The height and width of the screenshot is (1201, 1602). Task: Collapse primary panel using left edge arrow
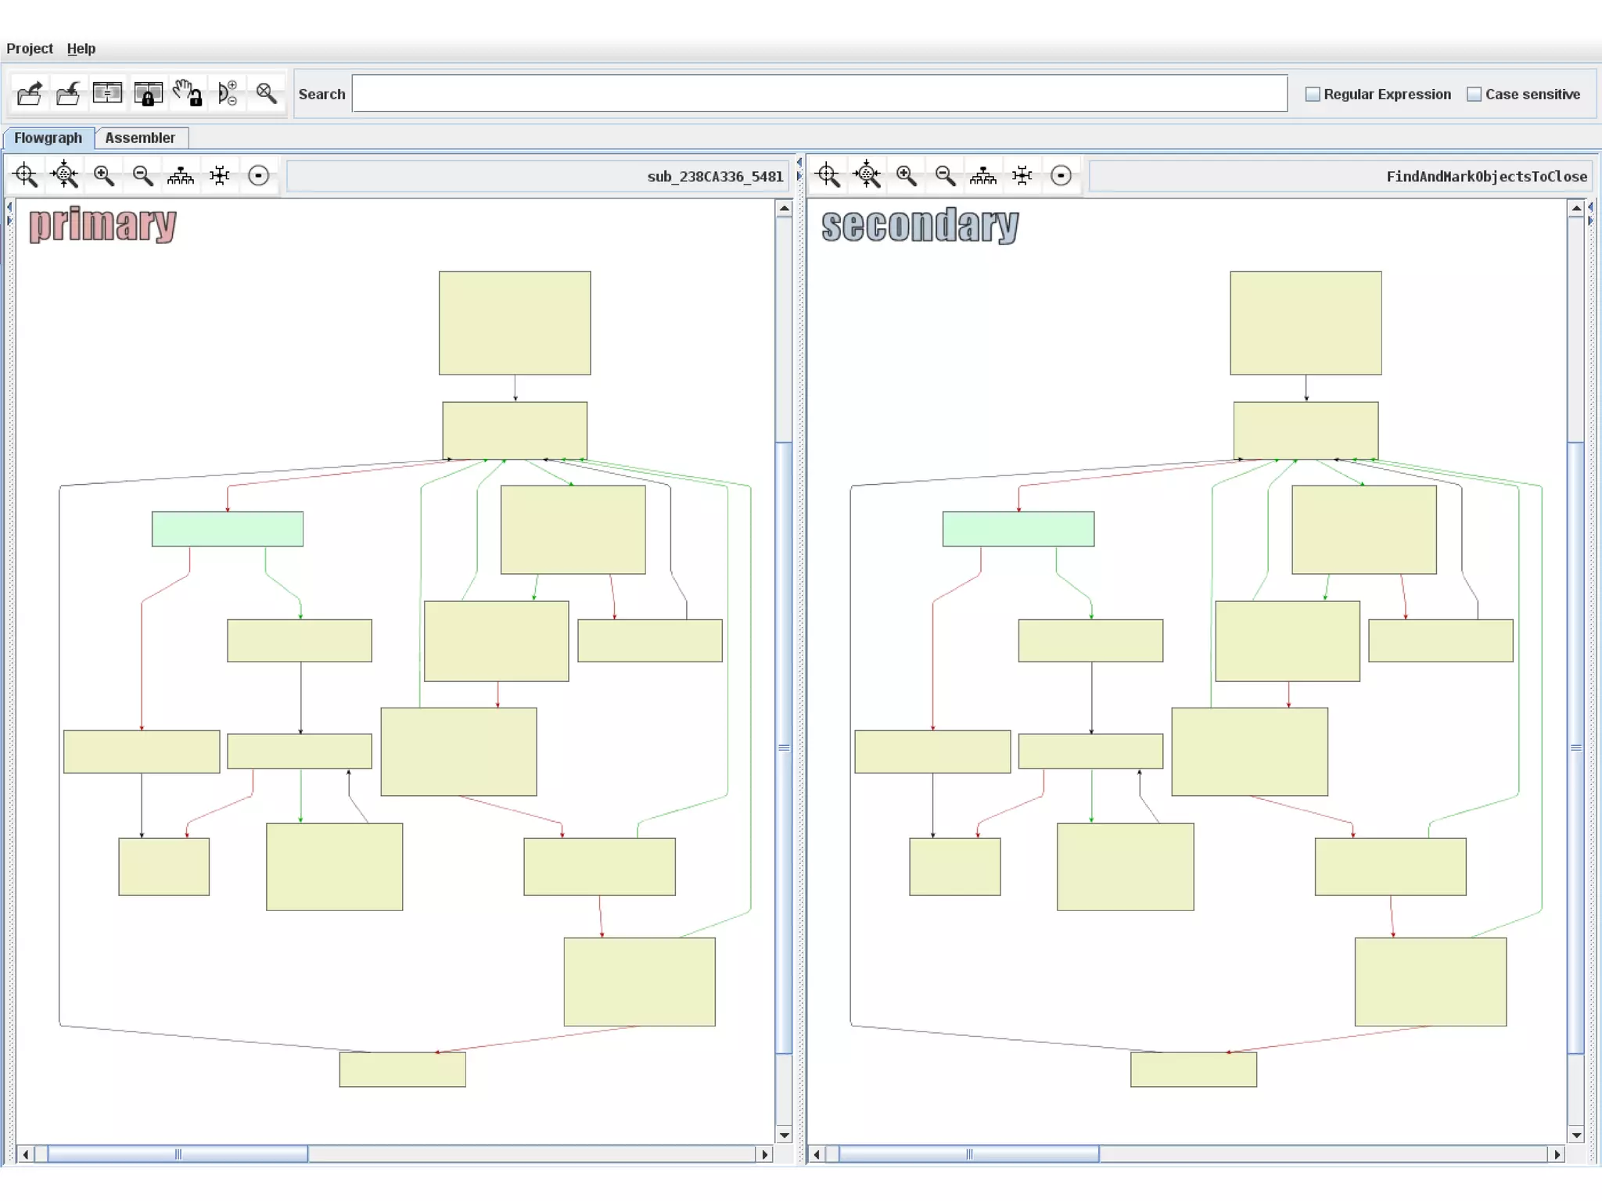tap(9, 208)
